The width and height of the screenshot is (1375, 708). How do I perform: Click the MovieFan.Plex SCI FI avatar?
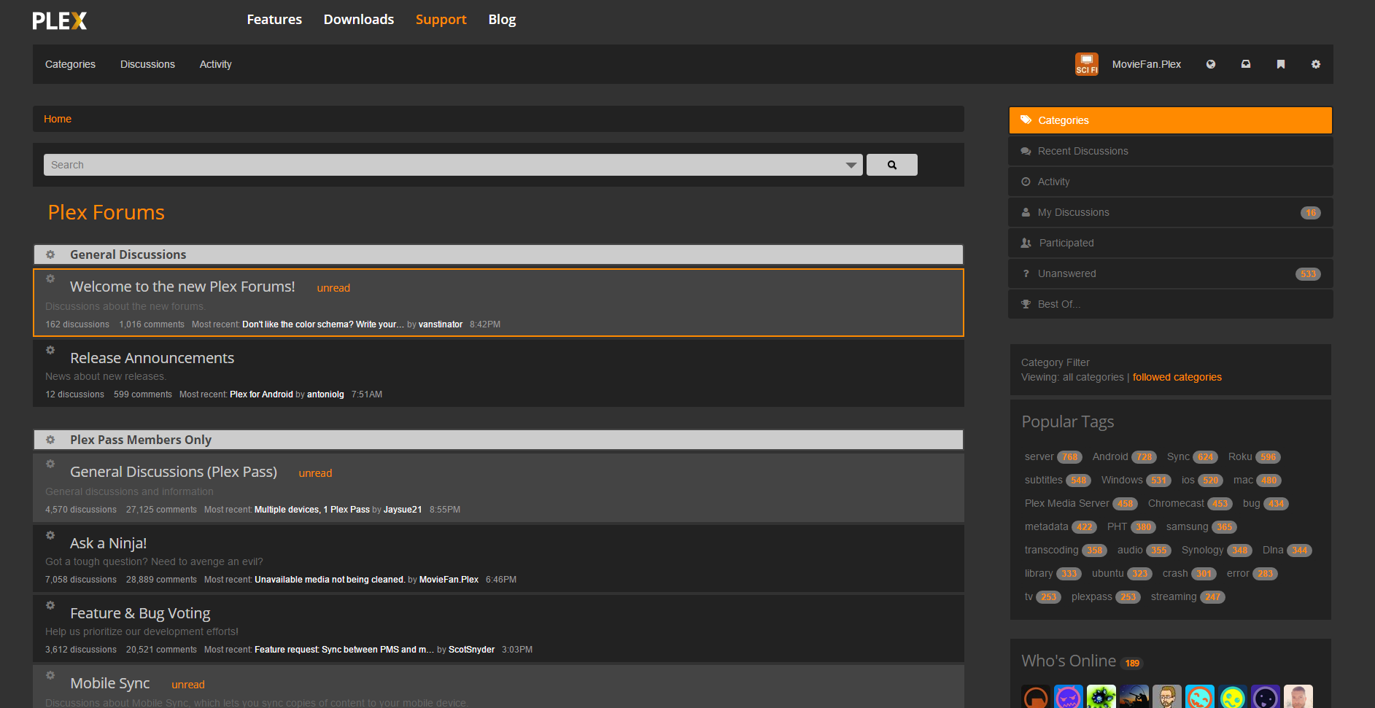(x=1087, y=64)
